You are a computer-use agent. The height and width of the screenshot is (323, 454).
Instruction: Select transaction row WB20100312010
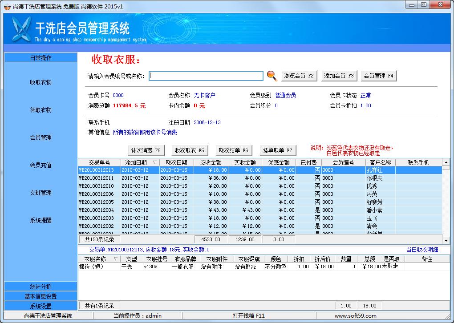click(x=260, y=186)
